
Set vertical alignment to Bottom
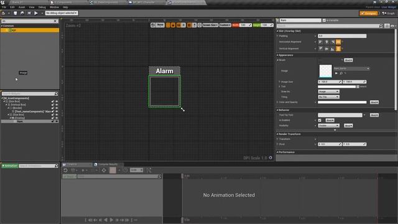[333, 49]
